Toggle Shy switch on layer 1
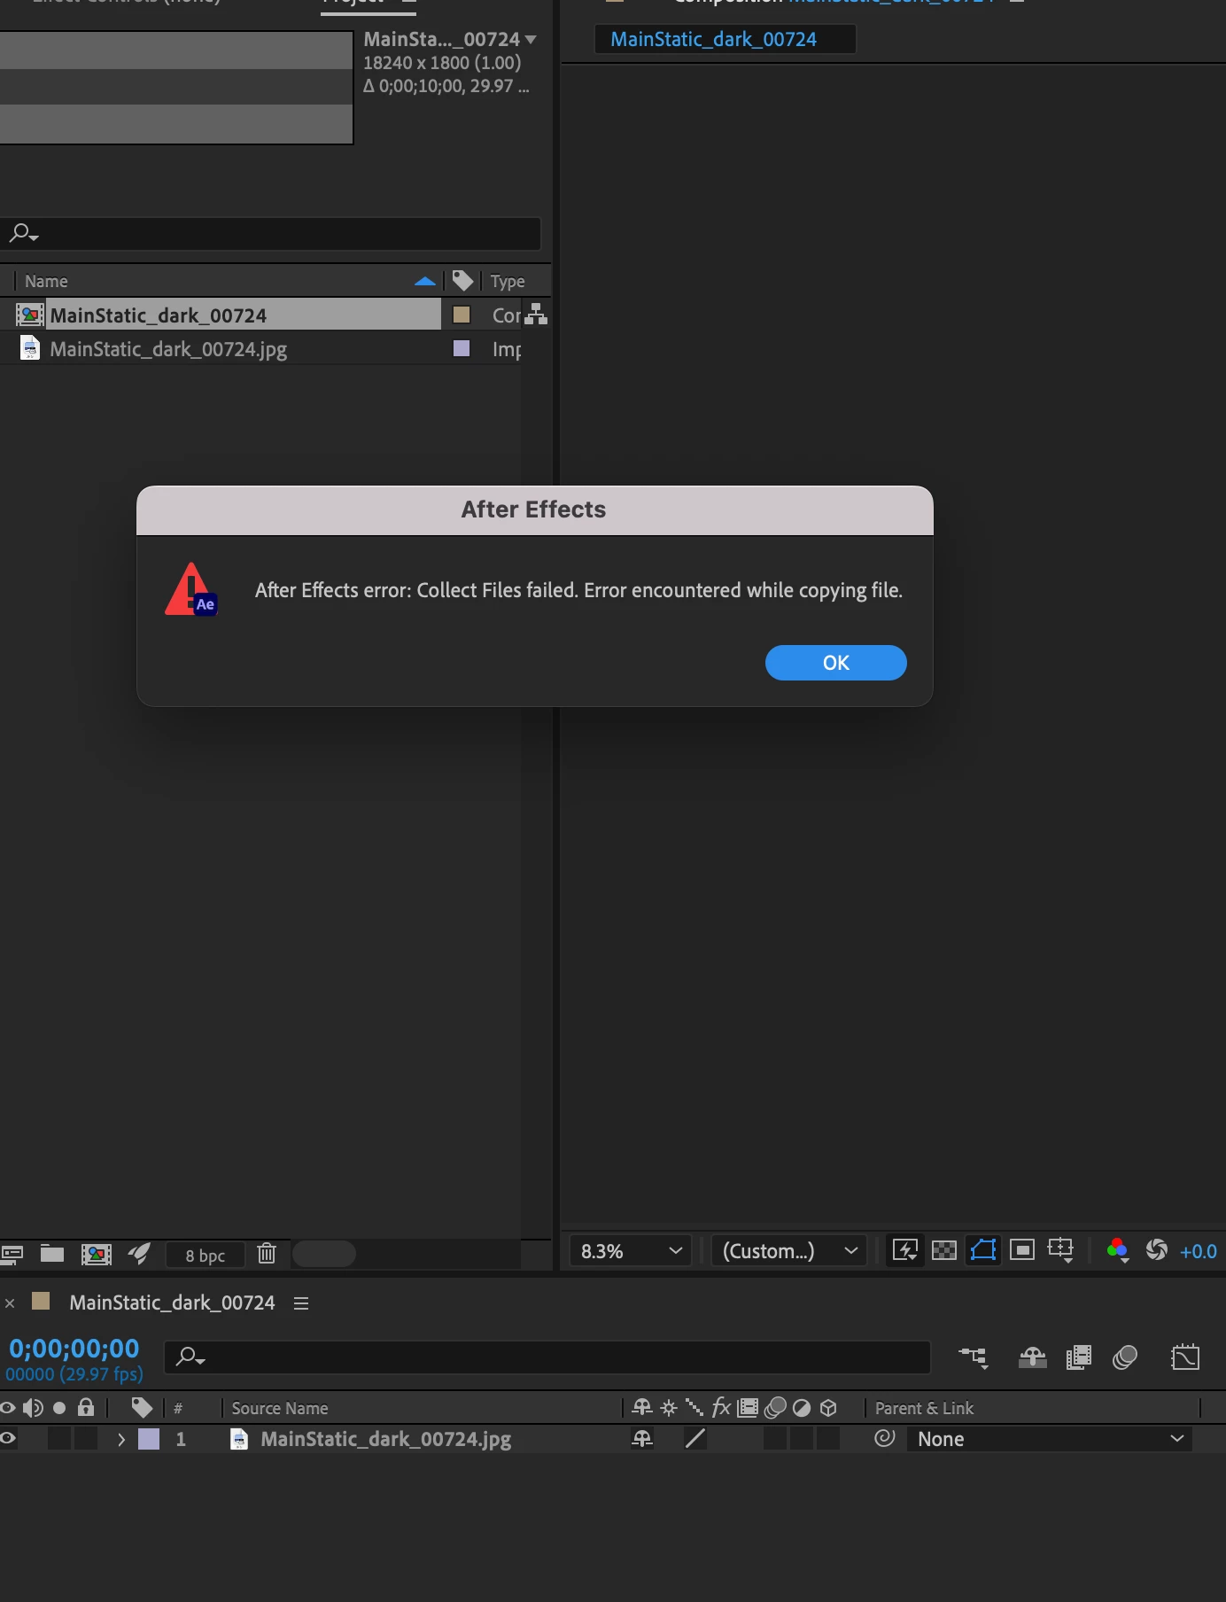Screen dimensions: 1226x1602 click(642, 1438)
